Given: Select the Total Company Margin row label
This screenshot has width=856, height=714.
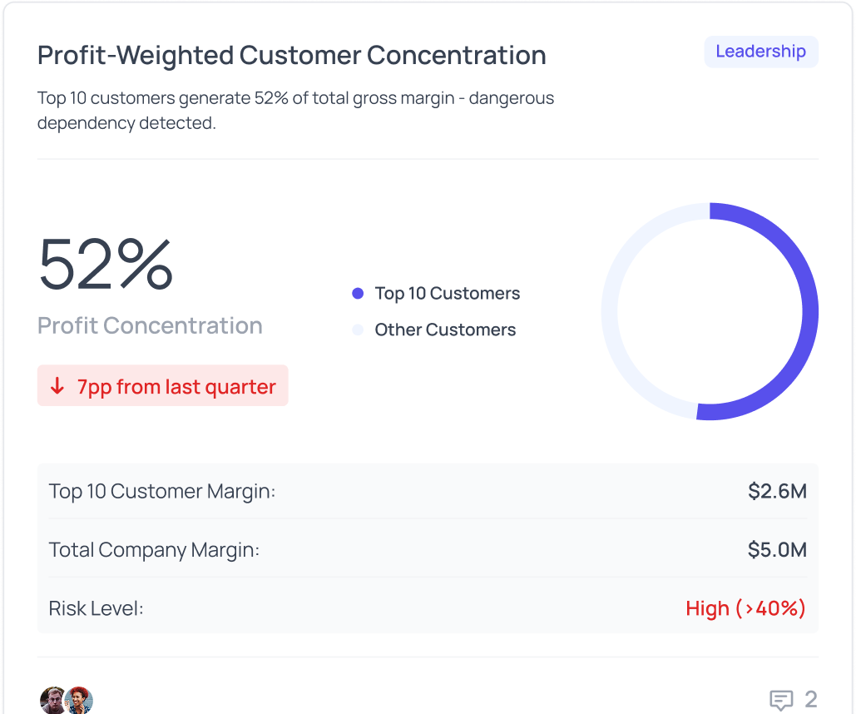Looking at the screenshot, I should coord(154,550).
